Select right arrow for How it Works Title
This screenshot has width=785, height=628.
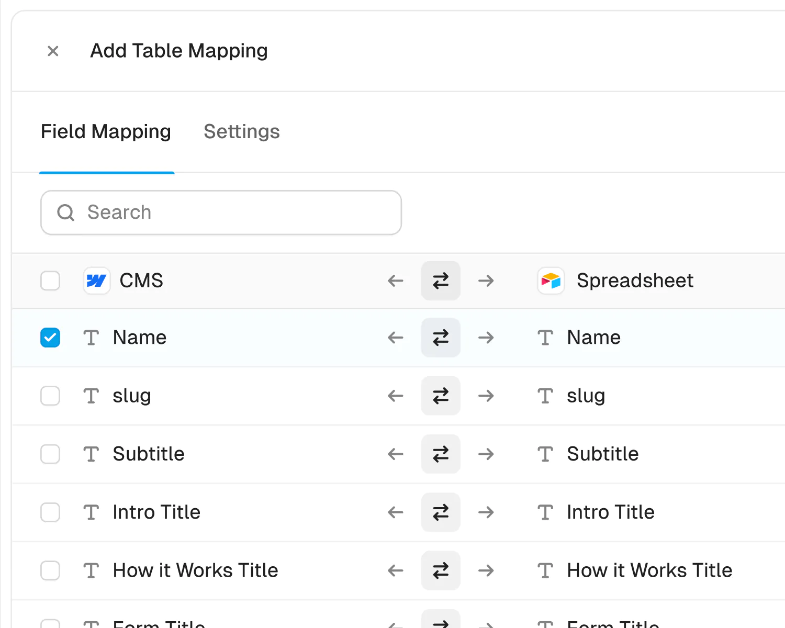coord(486,570)
